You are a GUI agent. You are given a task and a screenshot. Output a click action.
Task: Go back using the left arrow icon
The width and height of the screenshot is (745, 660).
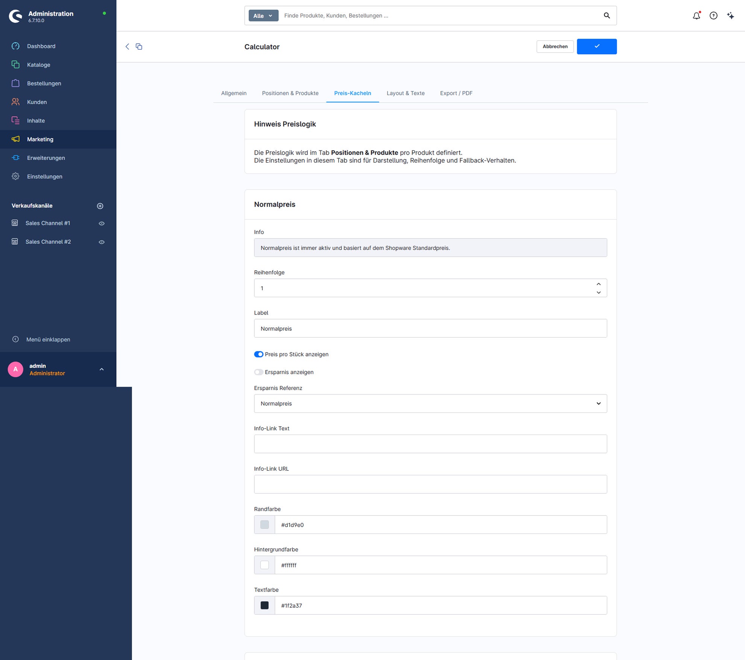(127, 46)
